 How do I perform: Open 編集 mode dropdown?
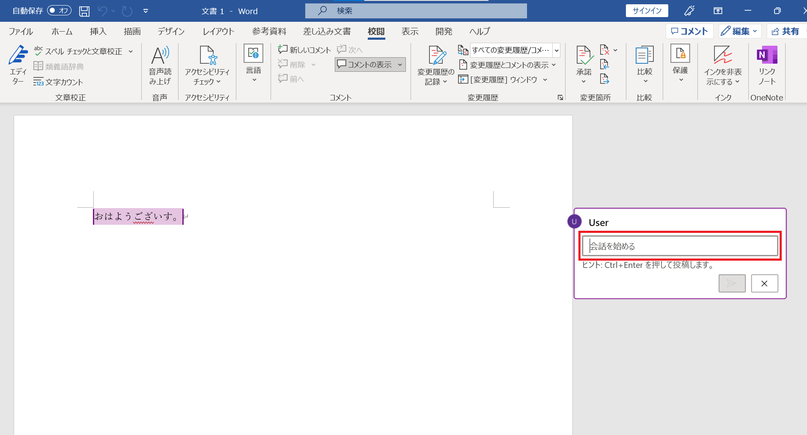pyautogui.click(x=740, y=31)
